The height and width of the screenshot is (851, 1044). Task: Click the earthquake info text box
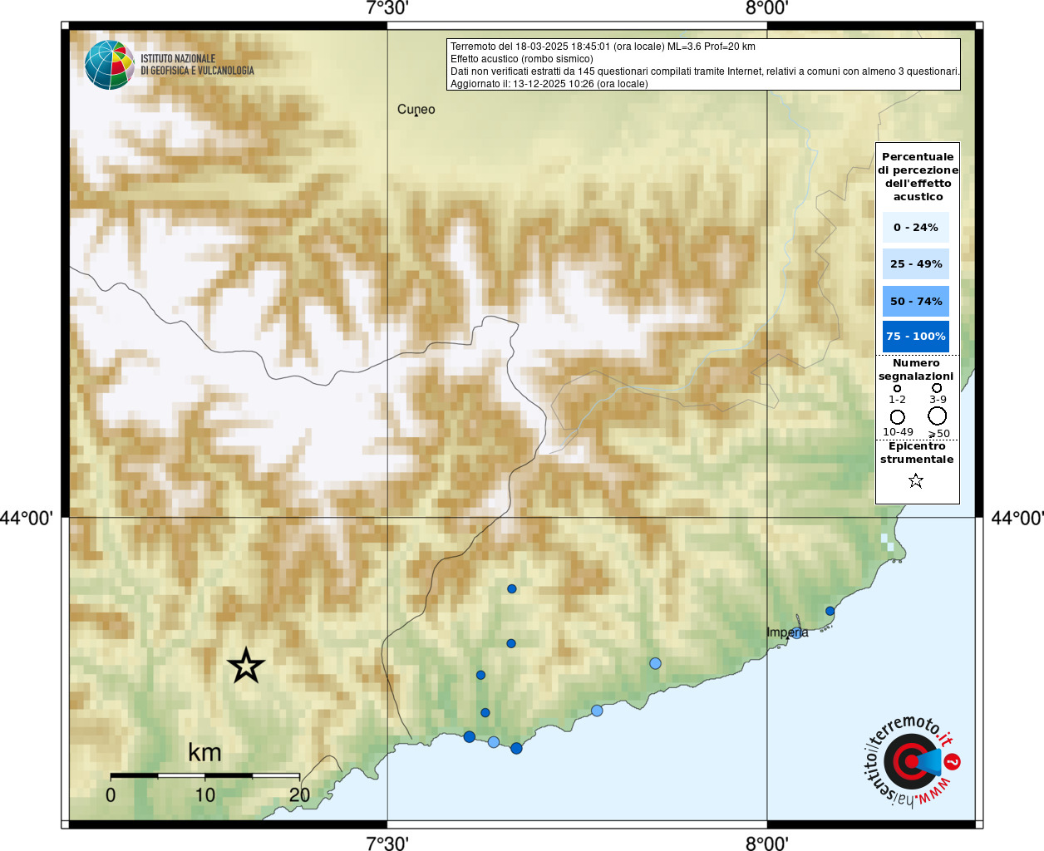[x=703, y=65]
